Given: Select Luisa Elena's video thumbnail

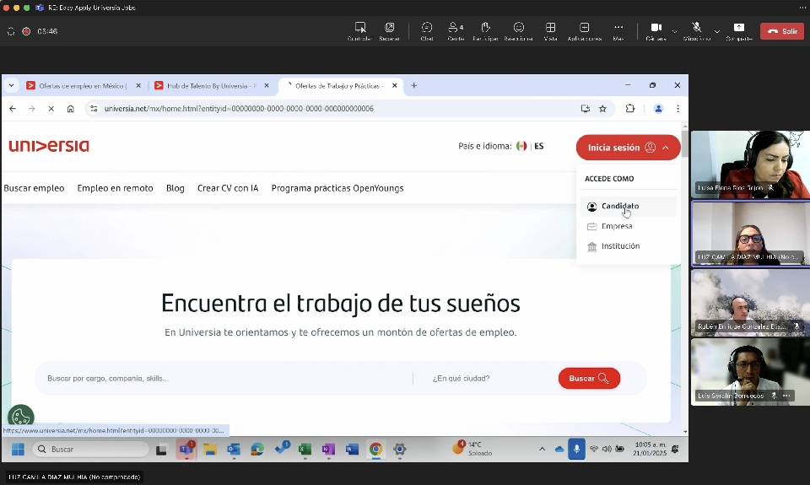Looking at the screenshot, I should pos(750,164).
